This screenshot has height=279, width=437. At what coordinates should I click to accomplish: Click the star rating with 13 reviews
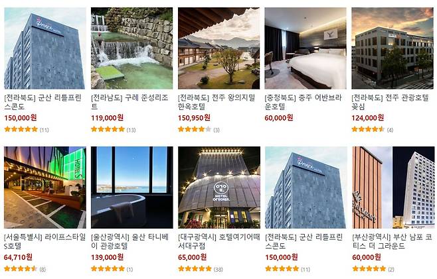click(x=113, y=129)
